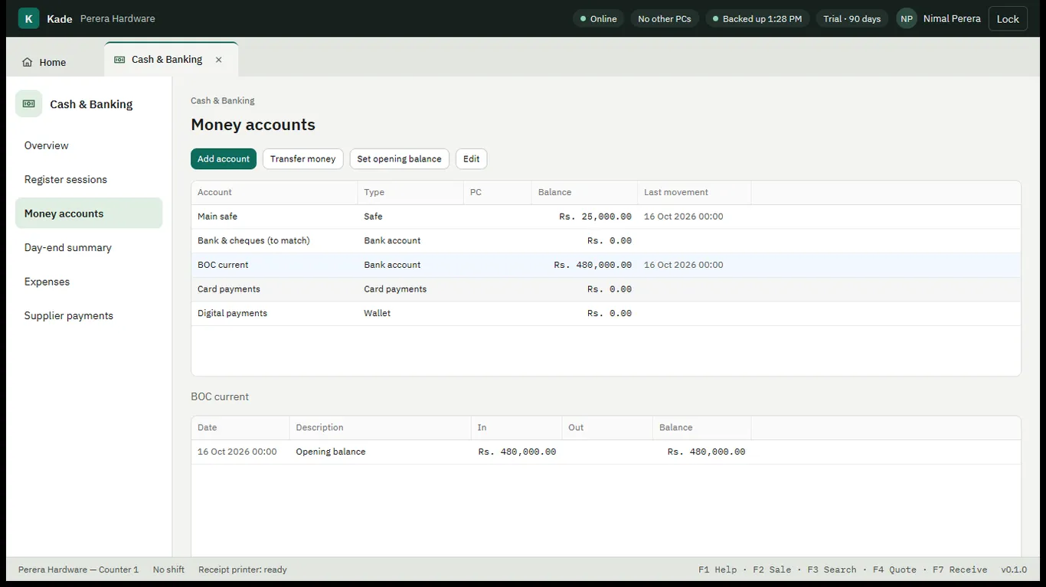Go to Register sessions

coord(89,179)
